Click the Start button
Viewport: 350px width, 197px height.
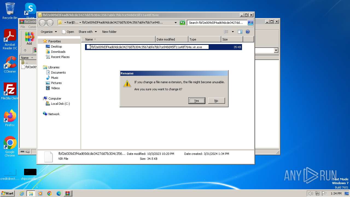[8, 193]
